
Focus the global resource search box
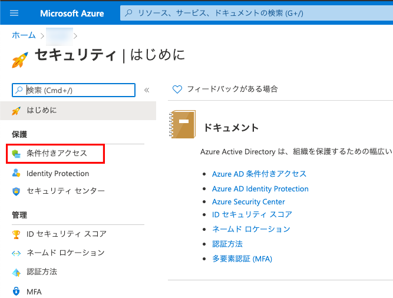click(256, 13)
